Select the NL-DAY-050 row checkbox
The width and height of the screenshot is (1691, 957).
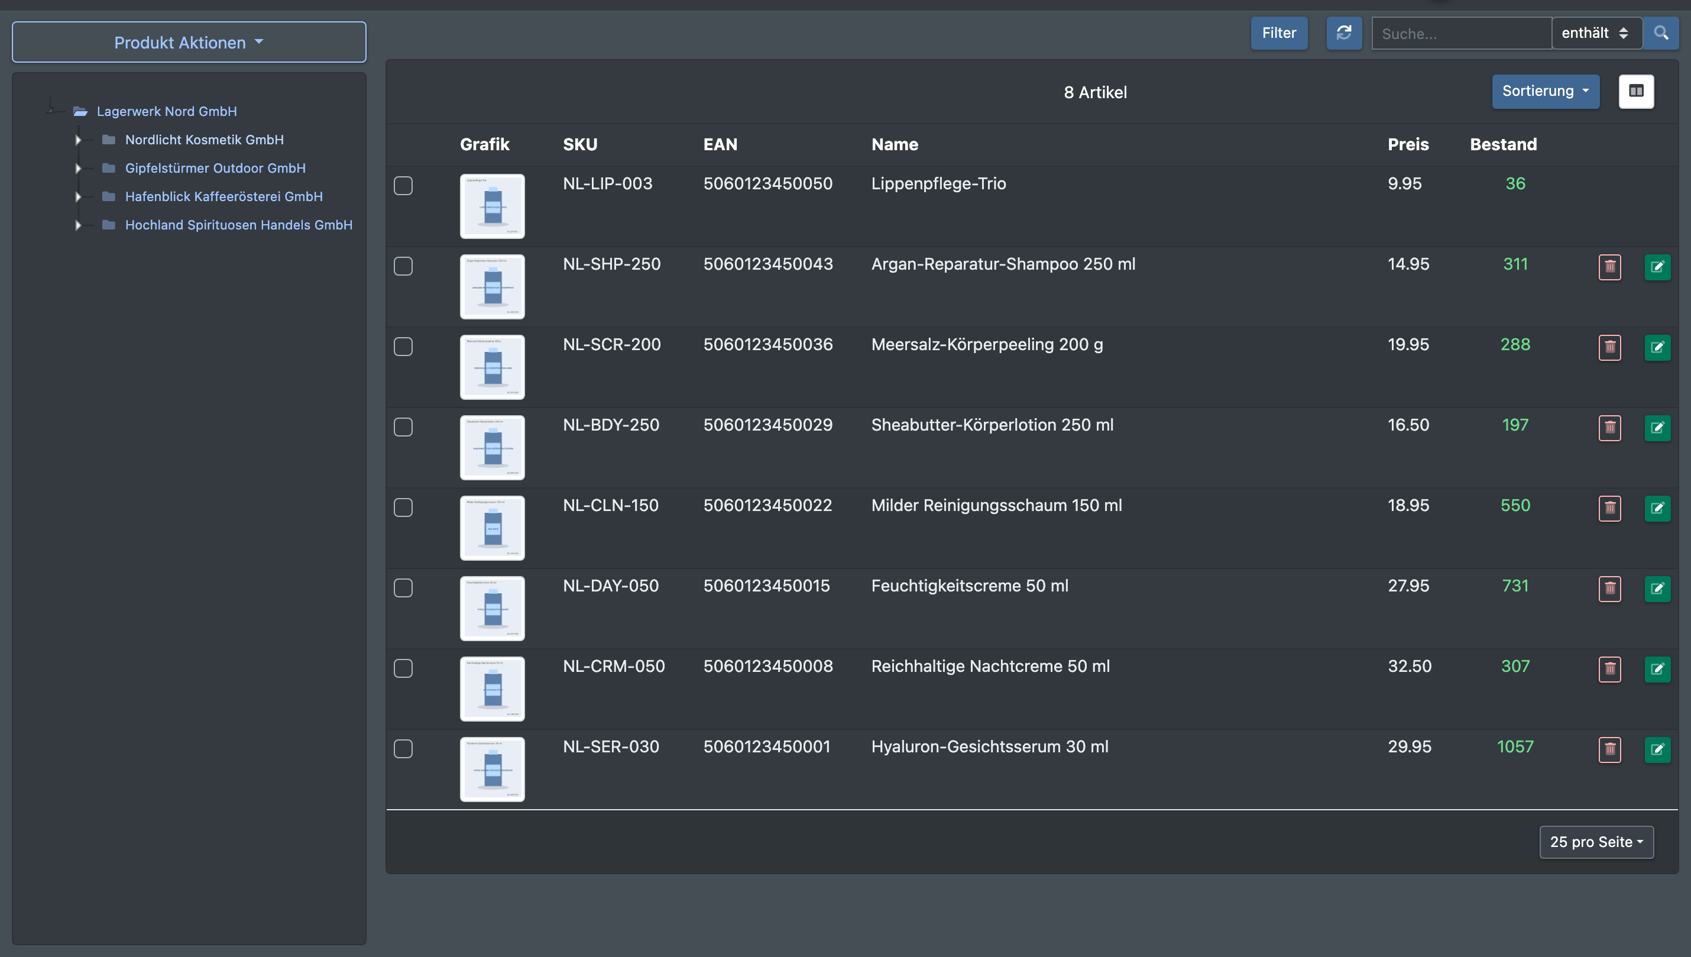coord(403,587)
